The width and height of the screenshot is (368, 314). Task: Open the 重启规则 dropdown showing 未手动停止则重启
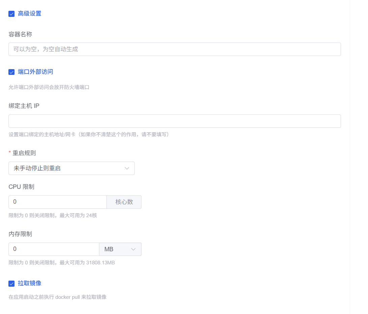[67, 168]
